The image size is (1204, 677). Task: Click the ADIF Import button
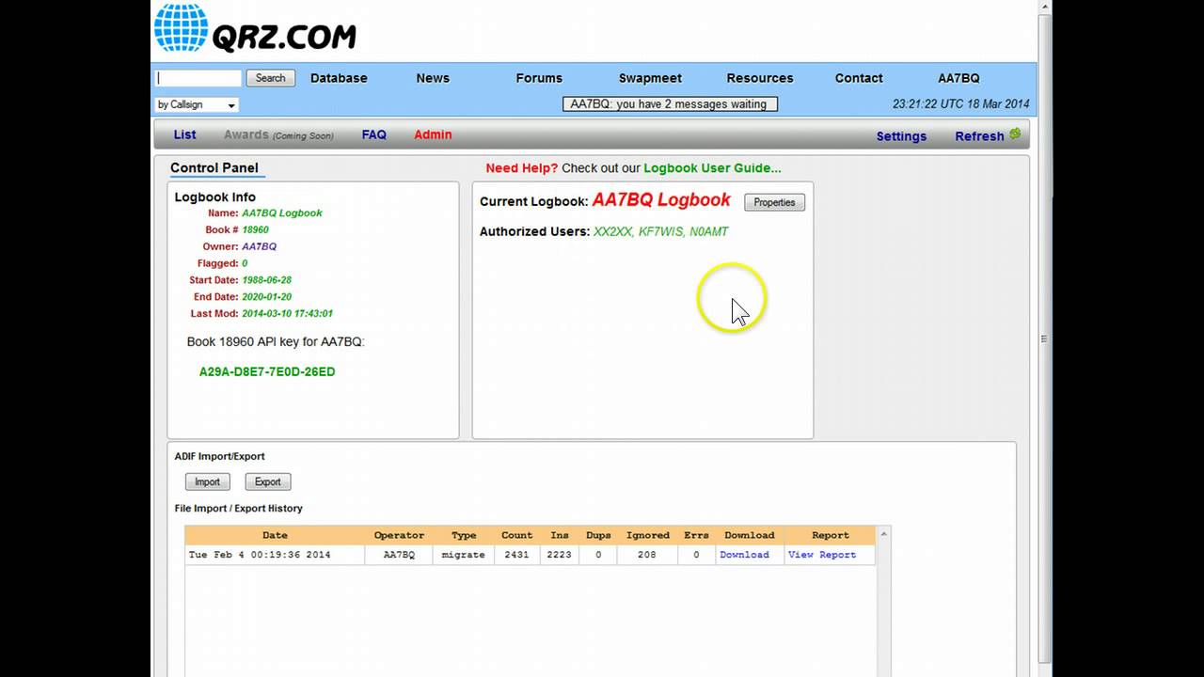click(207, 481)
